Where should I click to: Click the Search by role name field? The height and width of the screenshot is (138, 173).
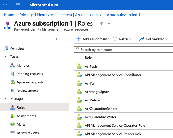pyautogui.click(x=125, y=50)
